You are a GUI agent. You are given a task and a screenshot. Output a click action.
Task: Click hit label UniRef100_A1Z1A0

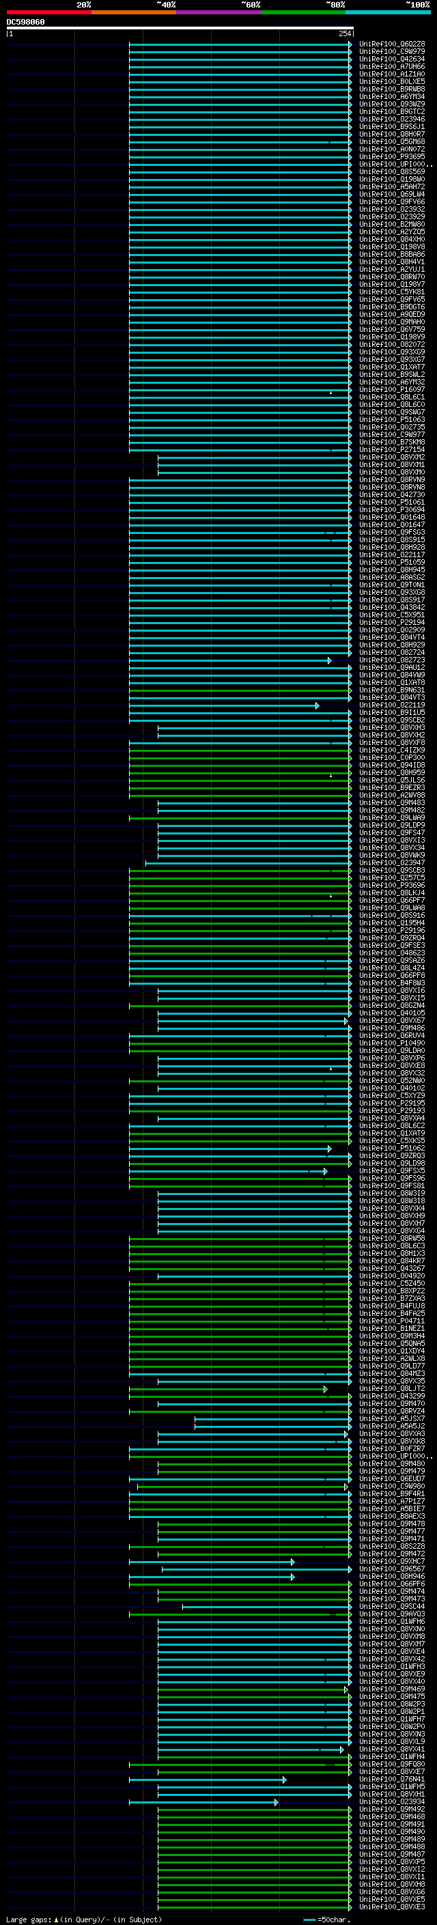[392, 74]
